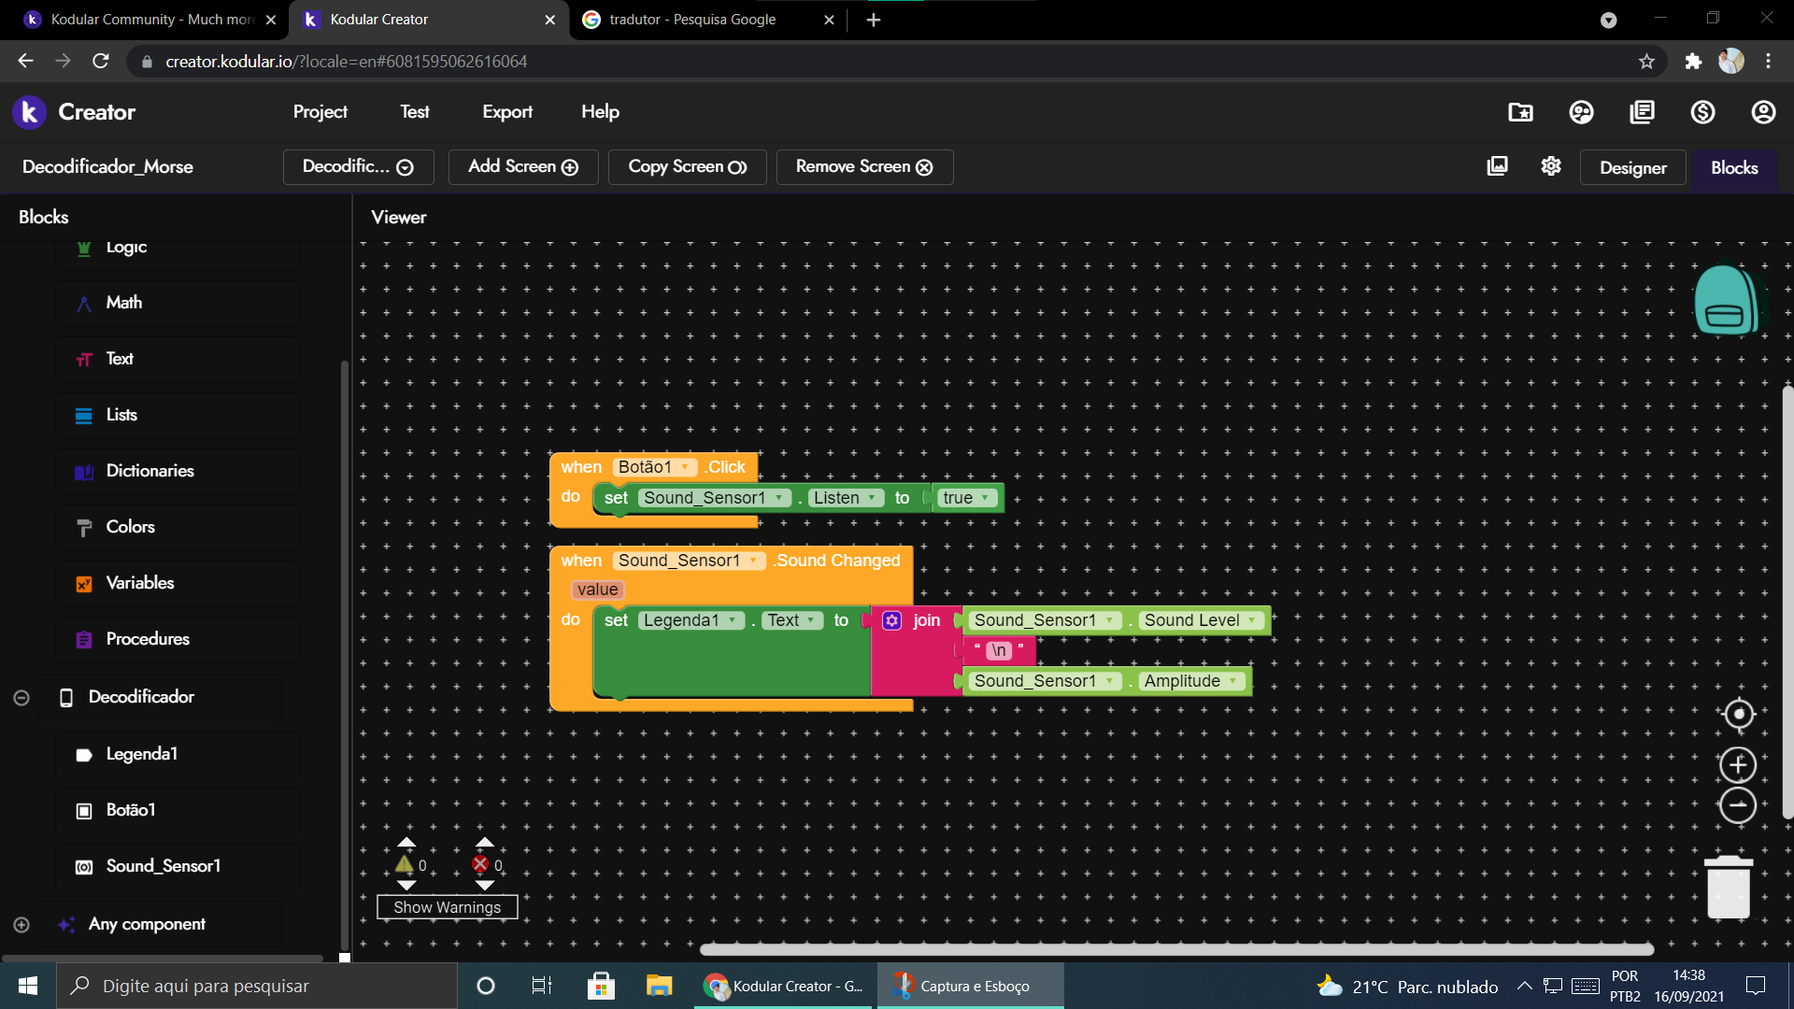Open the Dictionaries blocks category
The width and height of the screenshot is (1794, 1009).
tap(178, 471)
